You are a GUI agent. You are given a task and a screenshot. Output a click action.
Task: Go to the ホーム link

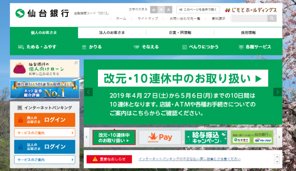click(121, 19)
